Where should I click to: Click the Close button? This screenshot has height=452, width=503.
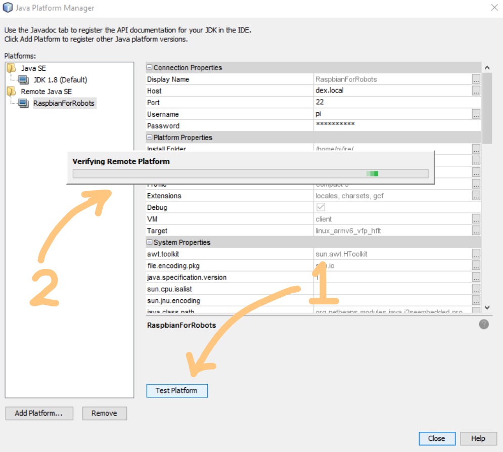pyautogui.click(x=437, y=438)
